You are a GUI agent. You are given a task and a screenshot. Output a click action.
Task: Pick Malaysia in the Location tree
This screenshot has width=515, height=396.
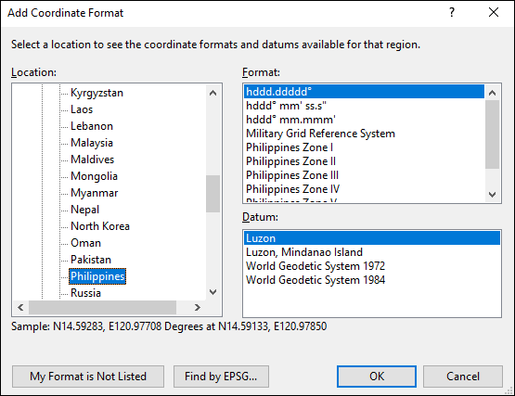coord(92,143)
